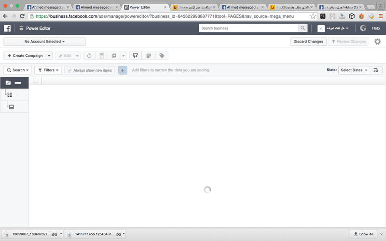
Task: Select the ad sets grid icon in sidebar
Action: coord(10,94)
